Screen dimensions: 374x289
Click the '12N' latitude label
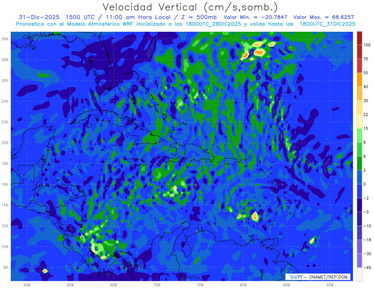(5, 226)
